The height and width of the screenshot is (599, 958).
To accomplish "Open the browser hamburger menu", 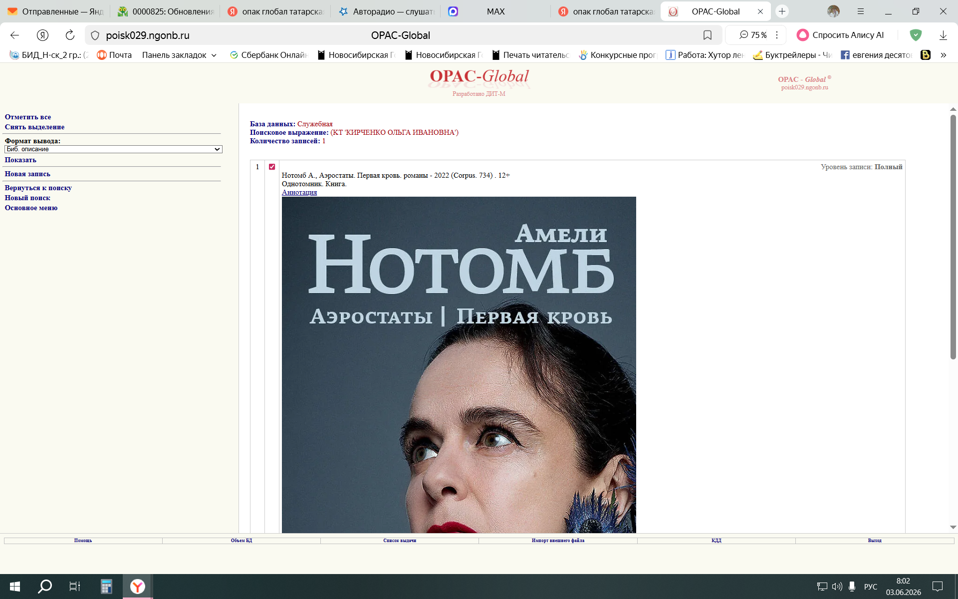I will pos(861,11).
